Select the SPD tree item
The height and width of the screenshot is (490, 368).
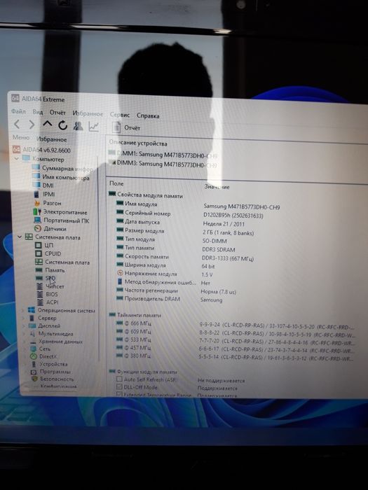[x=46, y=278]
